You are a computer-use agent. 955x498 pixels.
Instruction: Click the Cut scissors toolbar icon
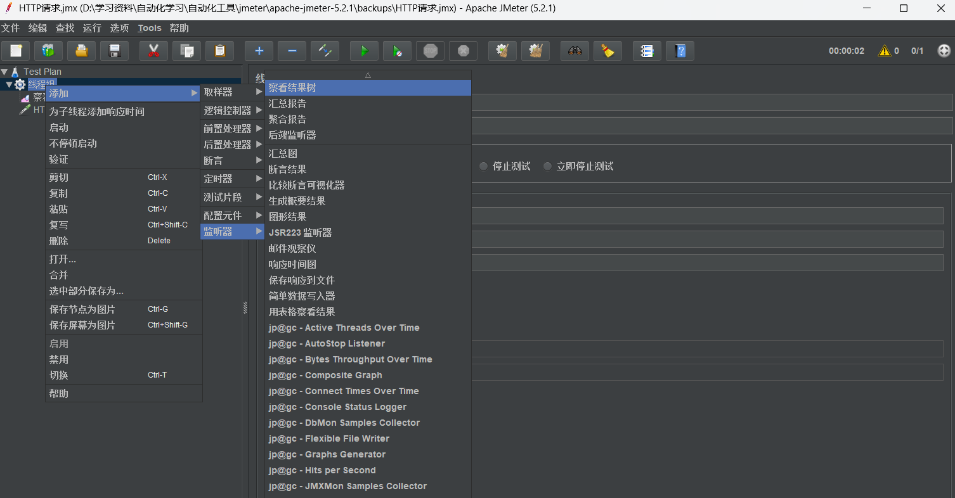coord(153,51)
